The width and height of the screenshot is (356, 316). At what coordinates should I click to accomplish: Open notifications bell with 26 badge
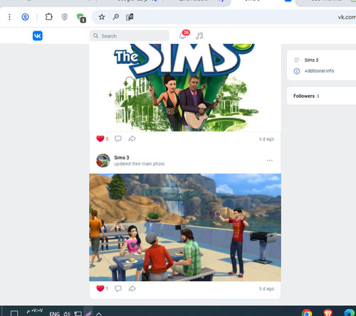pos(184,35)
